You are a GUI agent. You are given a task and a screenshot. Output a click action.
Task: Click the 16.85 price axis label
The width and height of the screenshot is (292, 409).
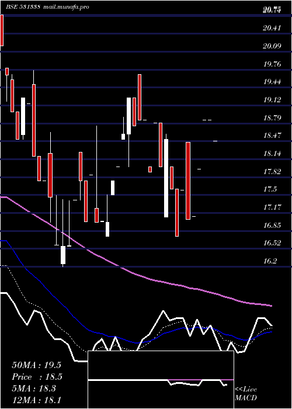(x=272, y=225)
